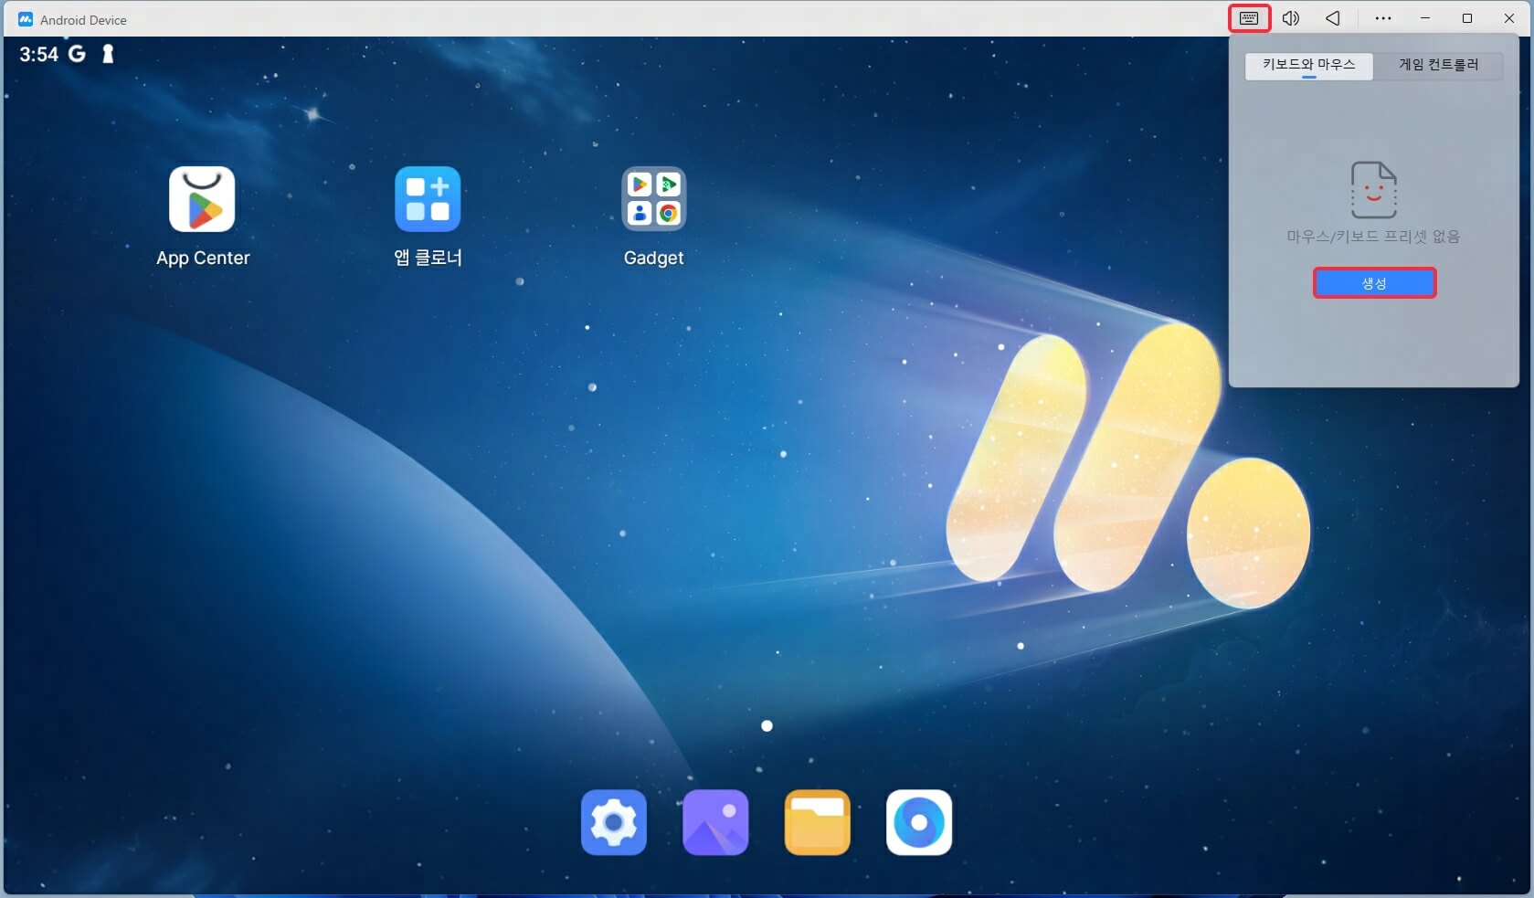The height and width of the screenshot is (898, 1534).
Task: Click the keyboard mapping icon in title bar
Action: (1249, 18)
